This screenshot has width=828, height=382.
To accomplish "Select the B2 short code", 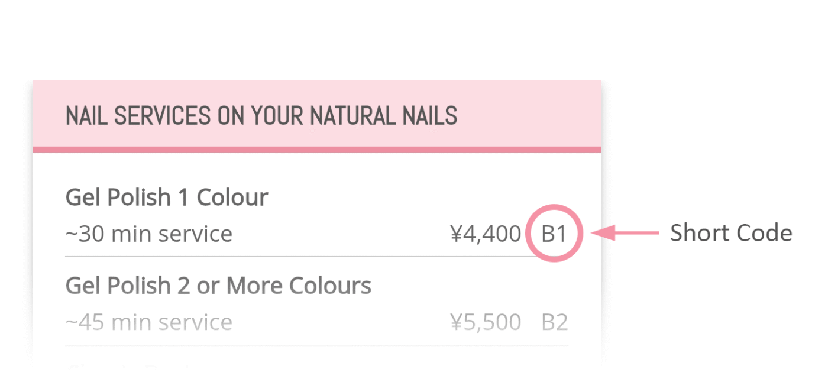I will tap(554, 322).
